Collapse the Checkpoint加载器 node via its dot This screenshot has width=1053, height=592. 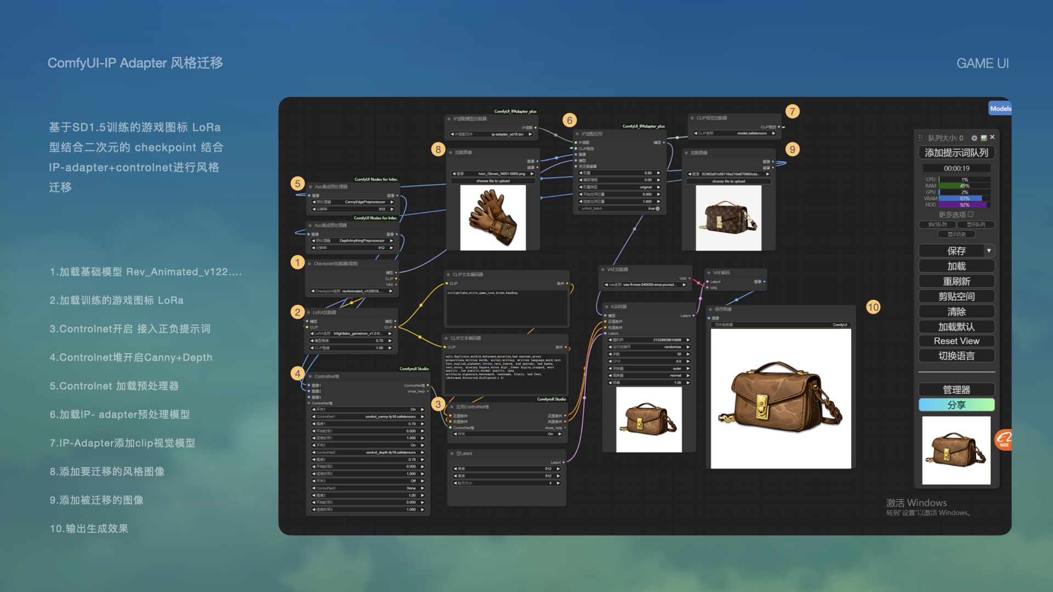click(x=309, y=264)
